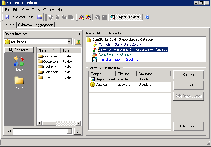Screen dimensions: 211x147
Task: Open the Tools menu
Action: pyautogui.click(x=36, y=10)
